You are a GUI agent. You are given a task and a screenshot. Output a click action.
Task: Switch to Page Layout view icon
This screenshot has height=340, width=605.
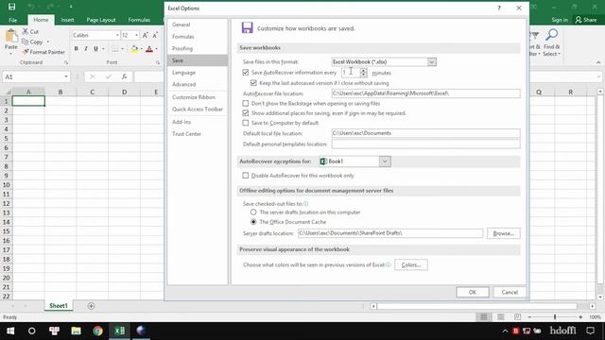coord(500,317)
